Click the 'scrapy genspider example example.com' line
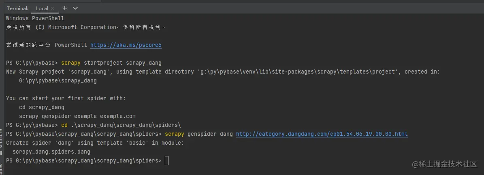This screenshot has height=175, width=484. (77, 116)
